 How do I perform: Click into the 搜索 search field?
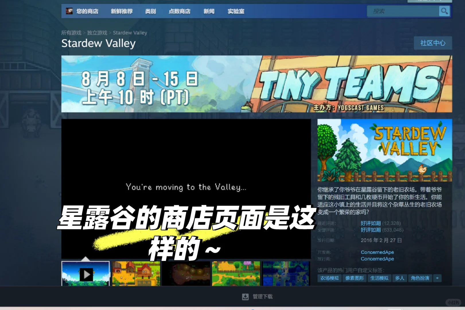click(402, 11)
